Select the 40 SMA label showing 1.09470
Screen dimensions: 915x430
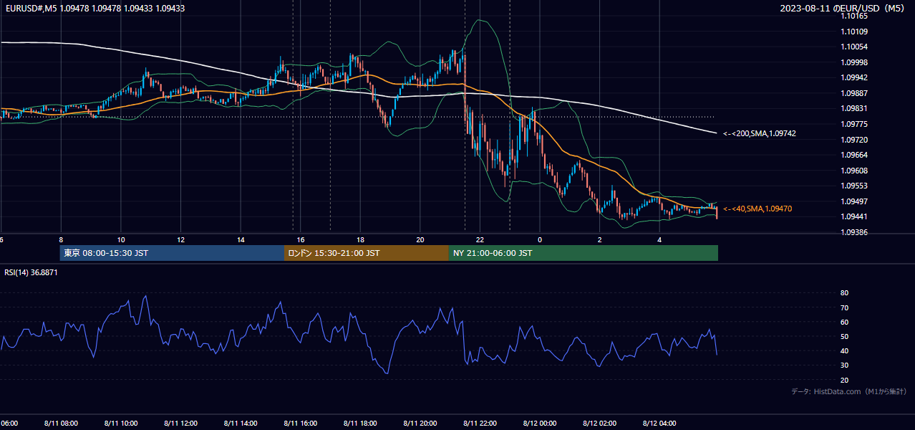(x=757, y=209)
